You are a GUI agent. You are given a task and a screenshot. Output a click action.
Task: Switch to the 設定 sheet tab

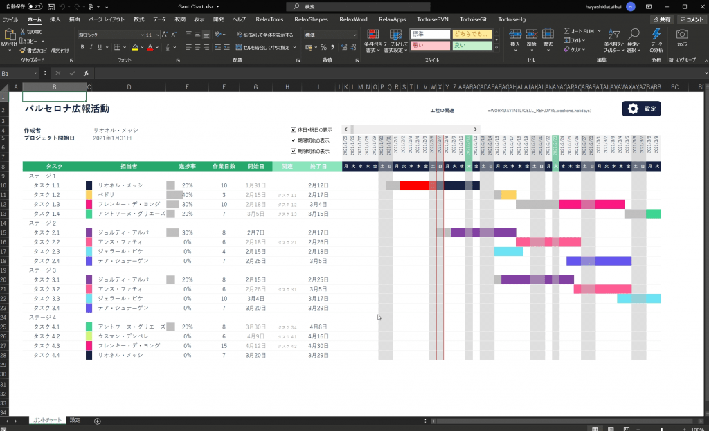click(75, 420)
